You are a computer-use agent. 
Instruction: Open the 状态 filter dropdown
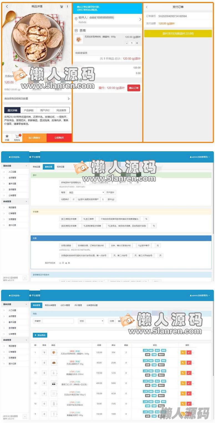point(94,321)
